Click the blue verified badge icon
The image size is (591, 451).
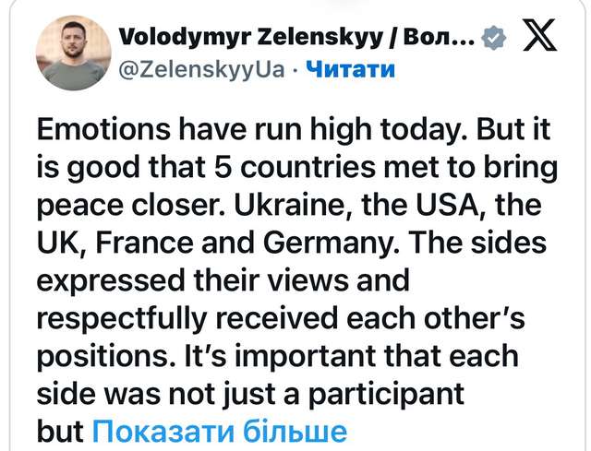[x=495, y=40]
